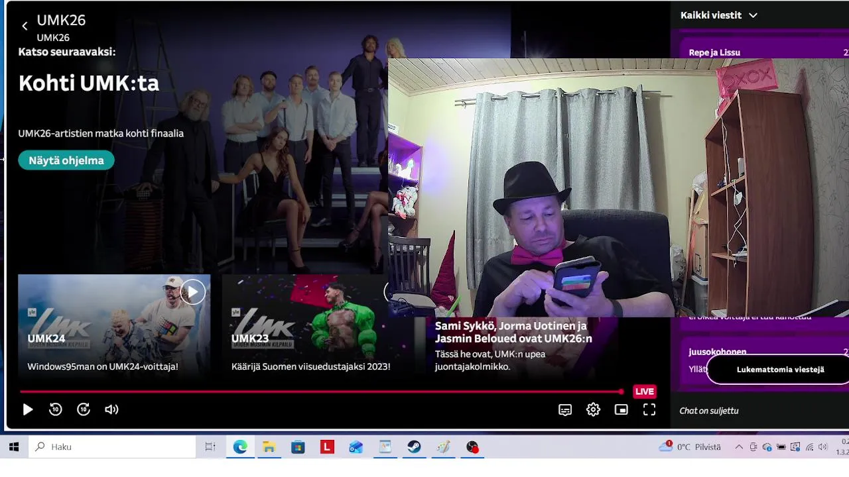849x477 pixels.
Task: Switch to OBS Studio in the taskbar
Action: (x=472, y=447)
